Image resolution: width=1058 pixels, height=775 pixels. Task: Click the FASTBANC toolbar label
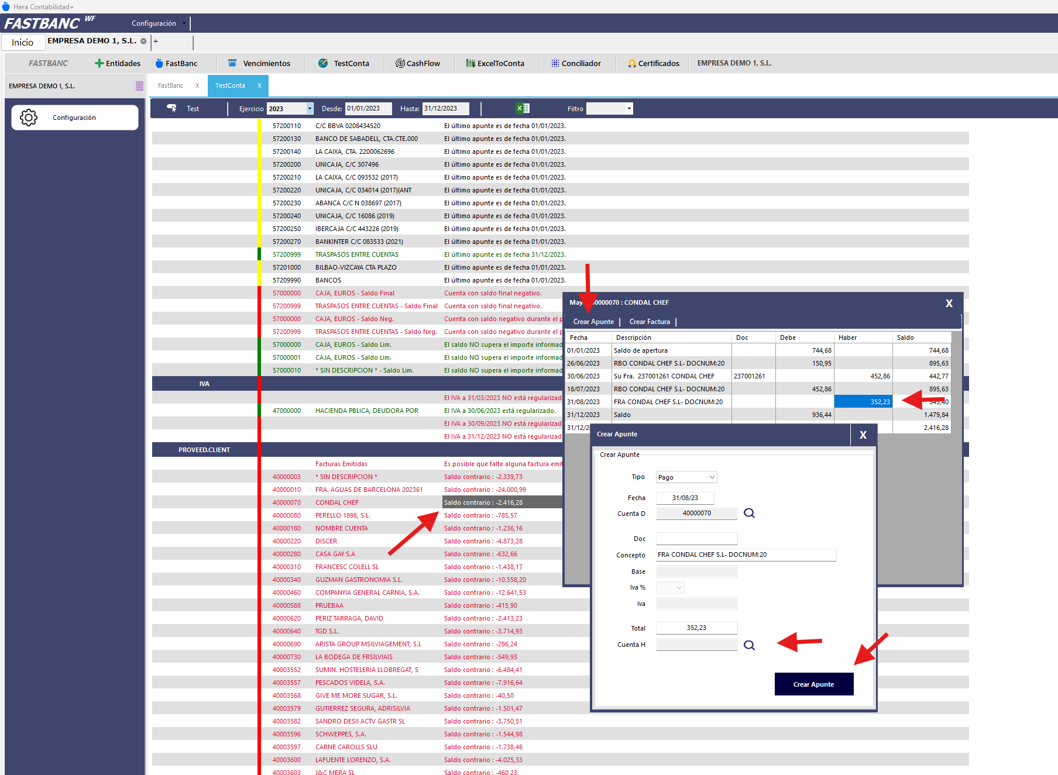pos(48,63)
